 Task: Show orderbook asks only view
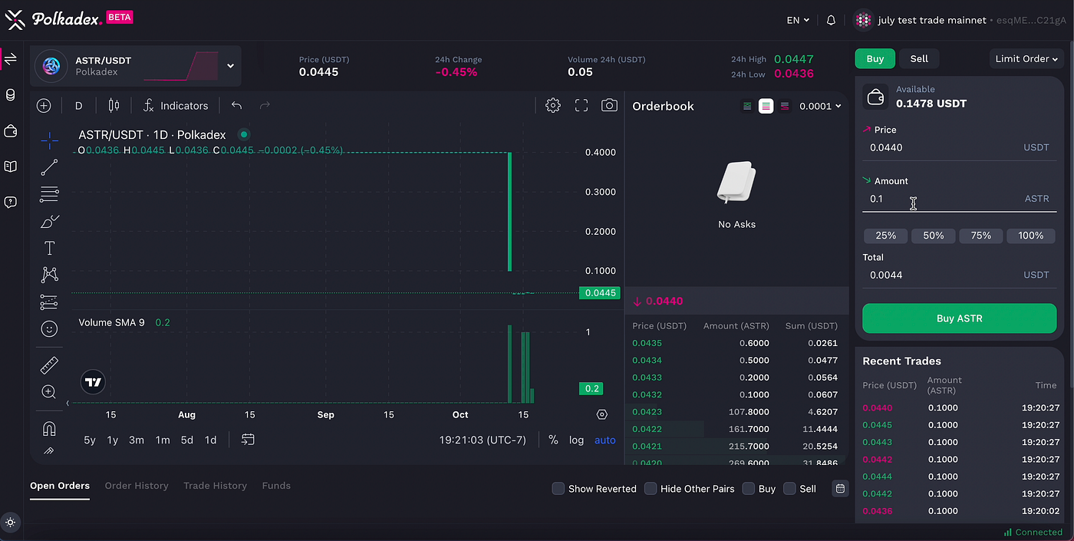pos(784,106)
